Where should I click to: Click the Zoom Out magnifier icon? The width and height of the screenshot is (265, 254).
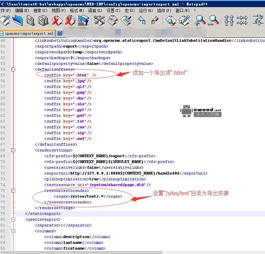coord(213,20)
